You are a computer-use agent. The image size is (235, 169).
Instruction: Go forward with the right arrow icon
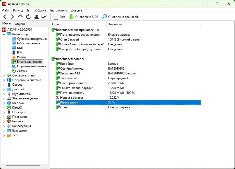(x=13, y=17)
